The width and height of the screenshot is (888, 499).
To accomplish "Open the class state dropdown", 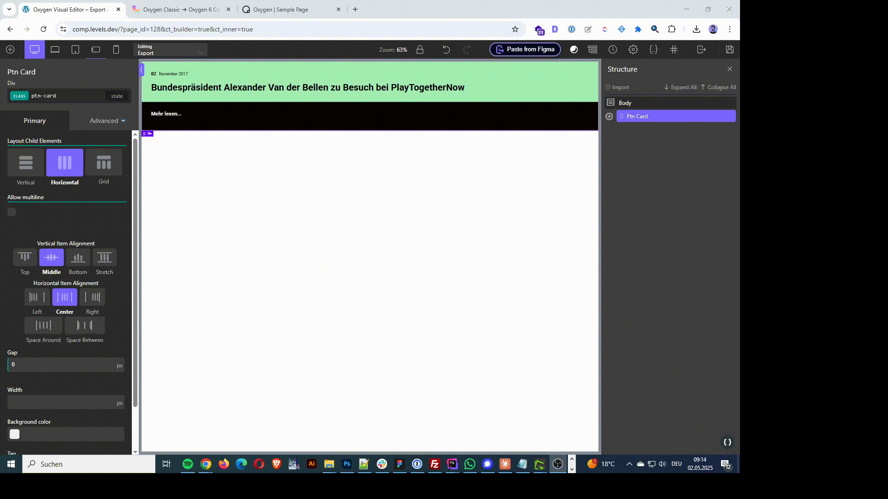I will (x=117, y=96).
